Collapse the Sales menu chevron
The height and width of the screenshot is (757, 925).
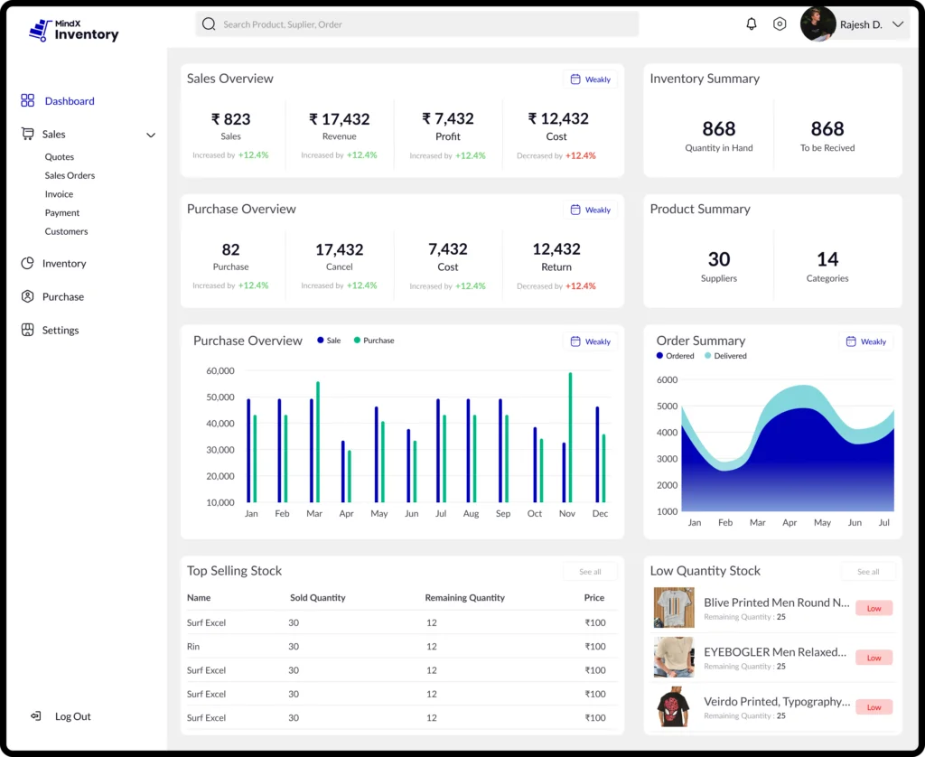(151, 134)
